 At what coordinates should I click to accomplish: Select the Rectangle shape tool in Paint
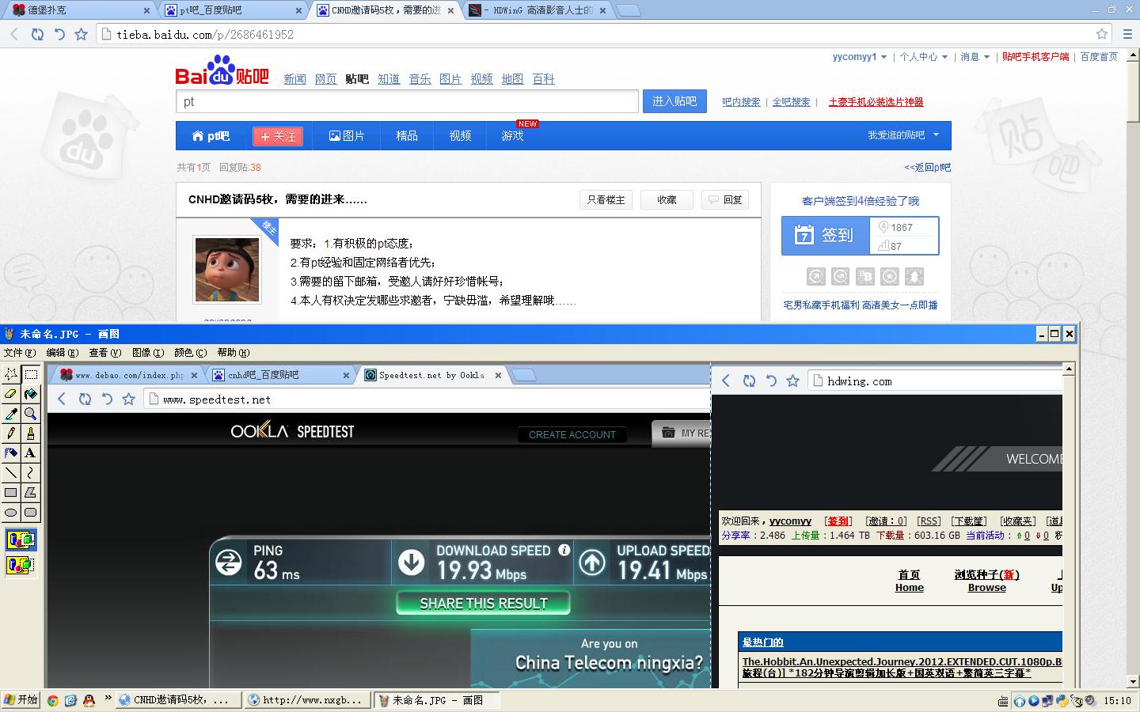coord(11,493)
